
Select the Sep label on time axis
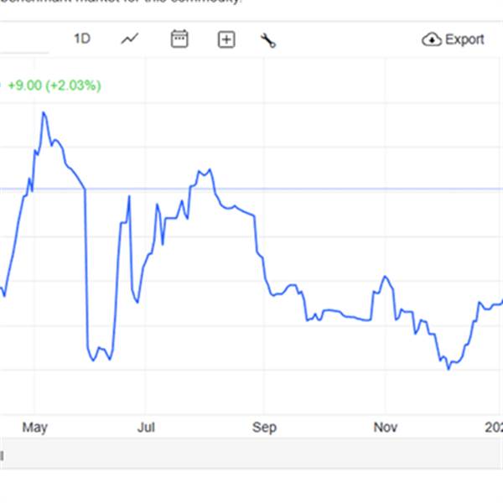[x=264, y=428]
